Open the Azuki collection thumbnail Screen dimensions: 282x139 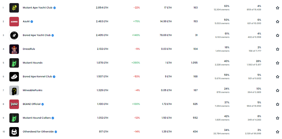[14, 22]
